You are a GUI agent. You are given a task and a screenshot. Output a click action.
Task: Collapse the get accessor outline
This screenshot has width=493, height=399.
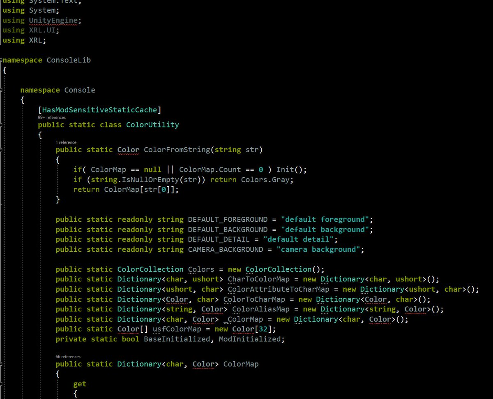tap(2, 384)
